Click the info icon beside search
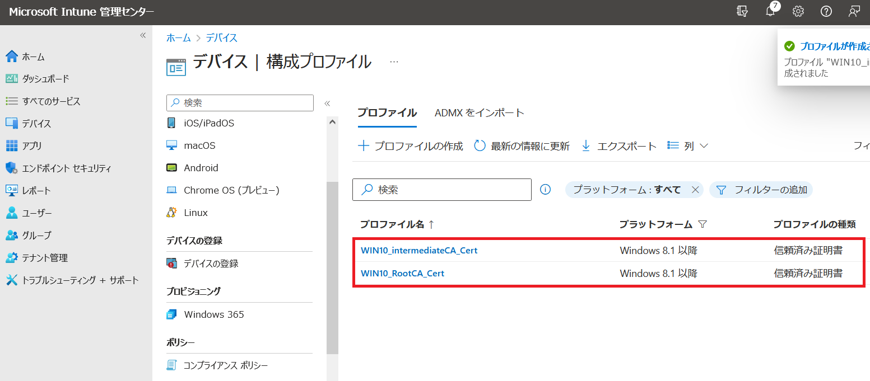870x381 pixels. coord(545,190)
